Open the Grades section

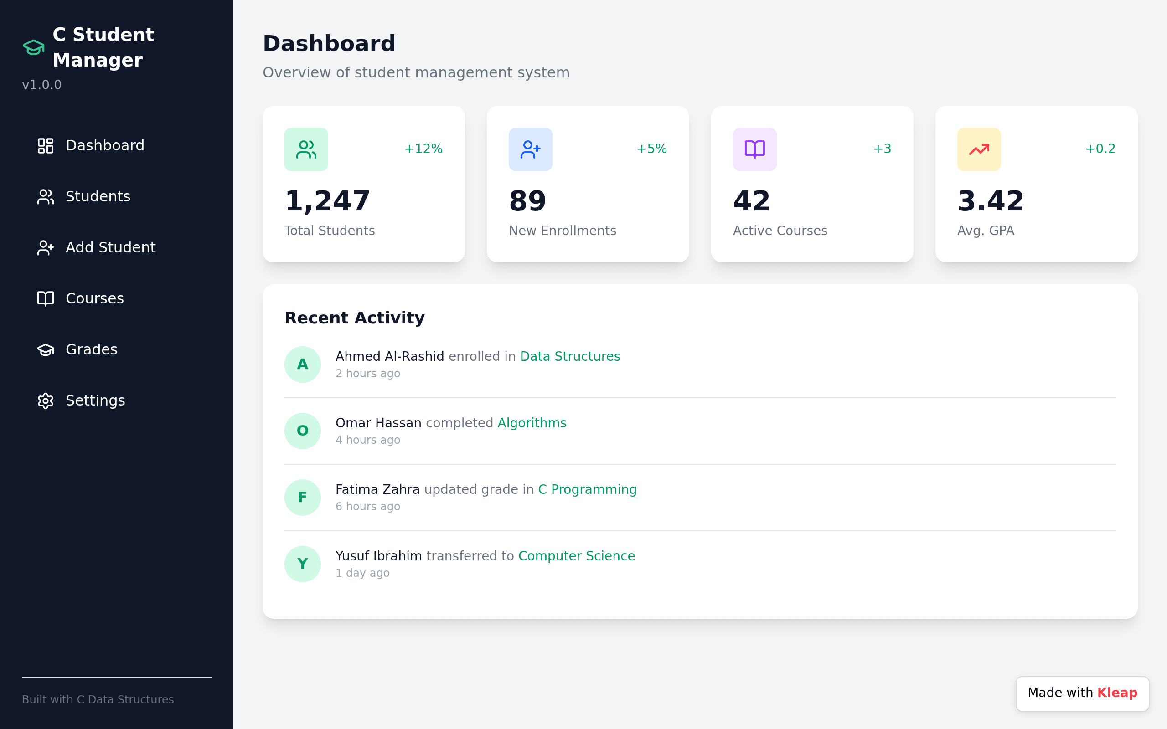point(117,349)
